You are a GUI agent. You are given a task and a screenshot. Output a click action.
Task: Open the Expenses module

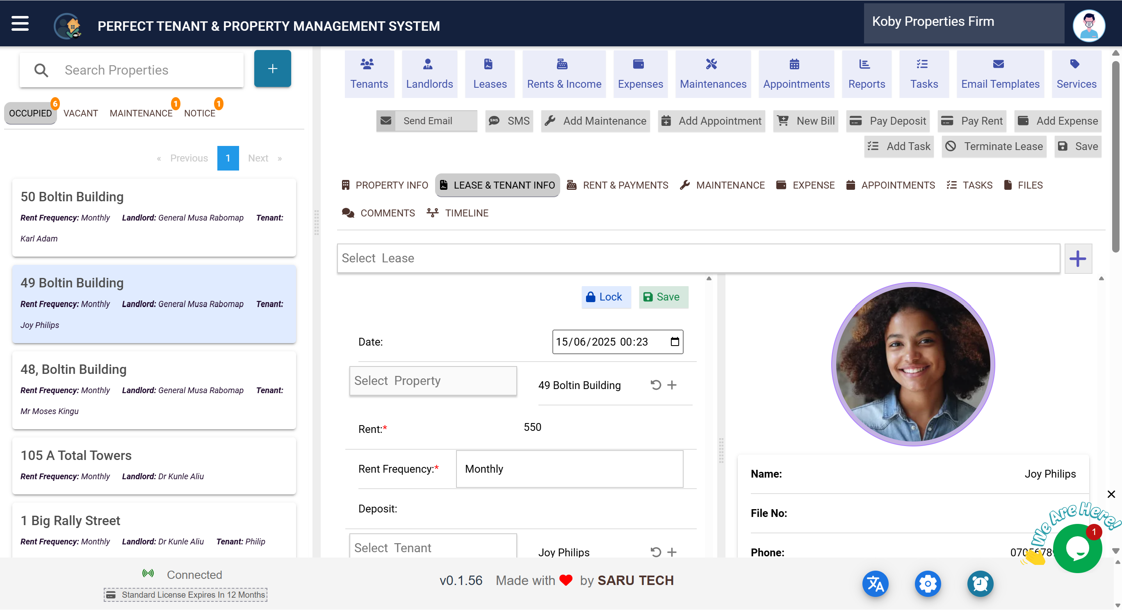click(x=640, y=73)
